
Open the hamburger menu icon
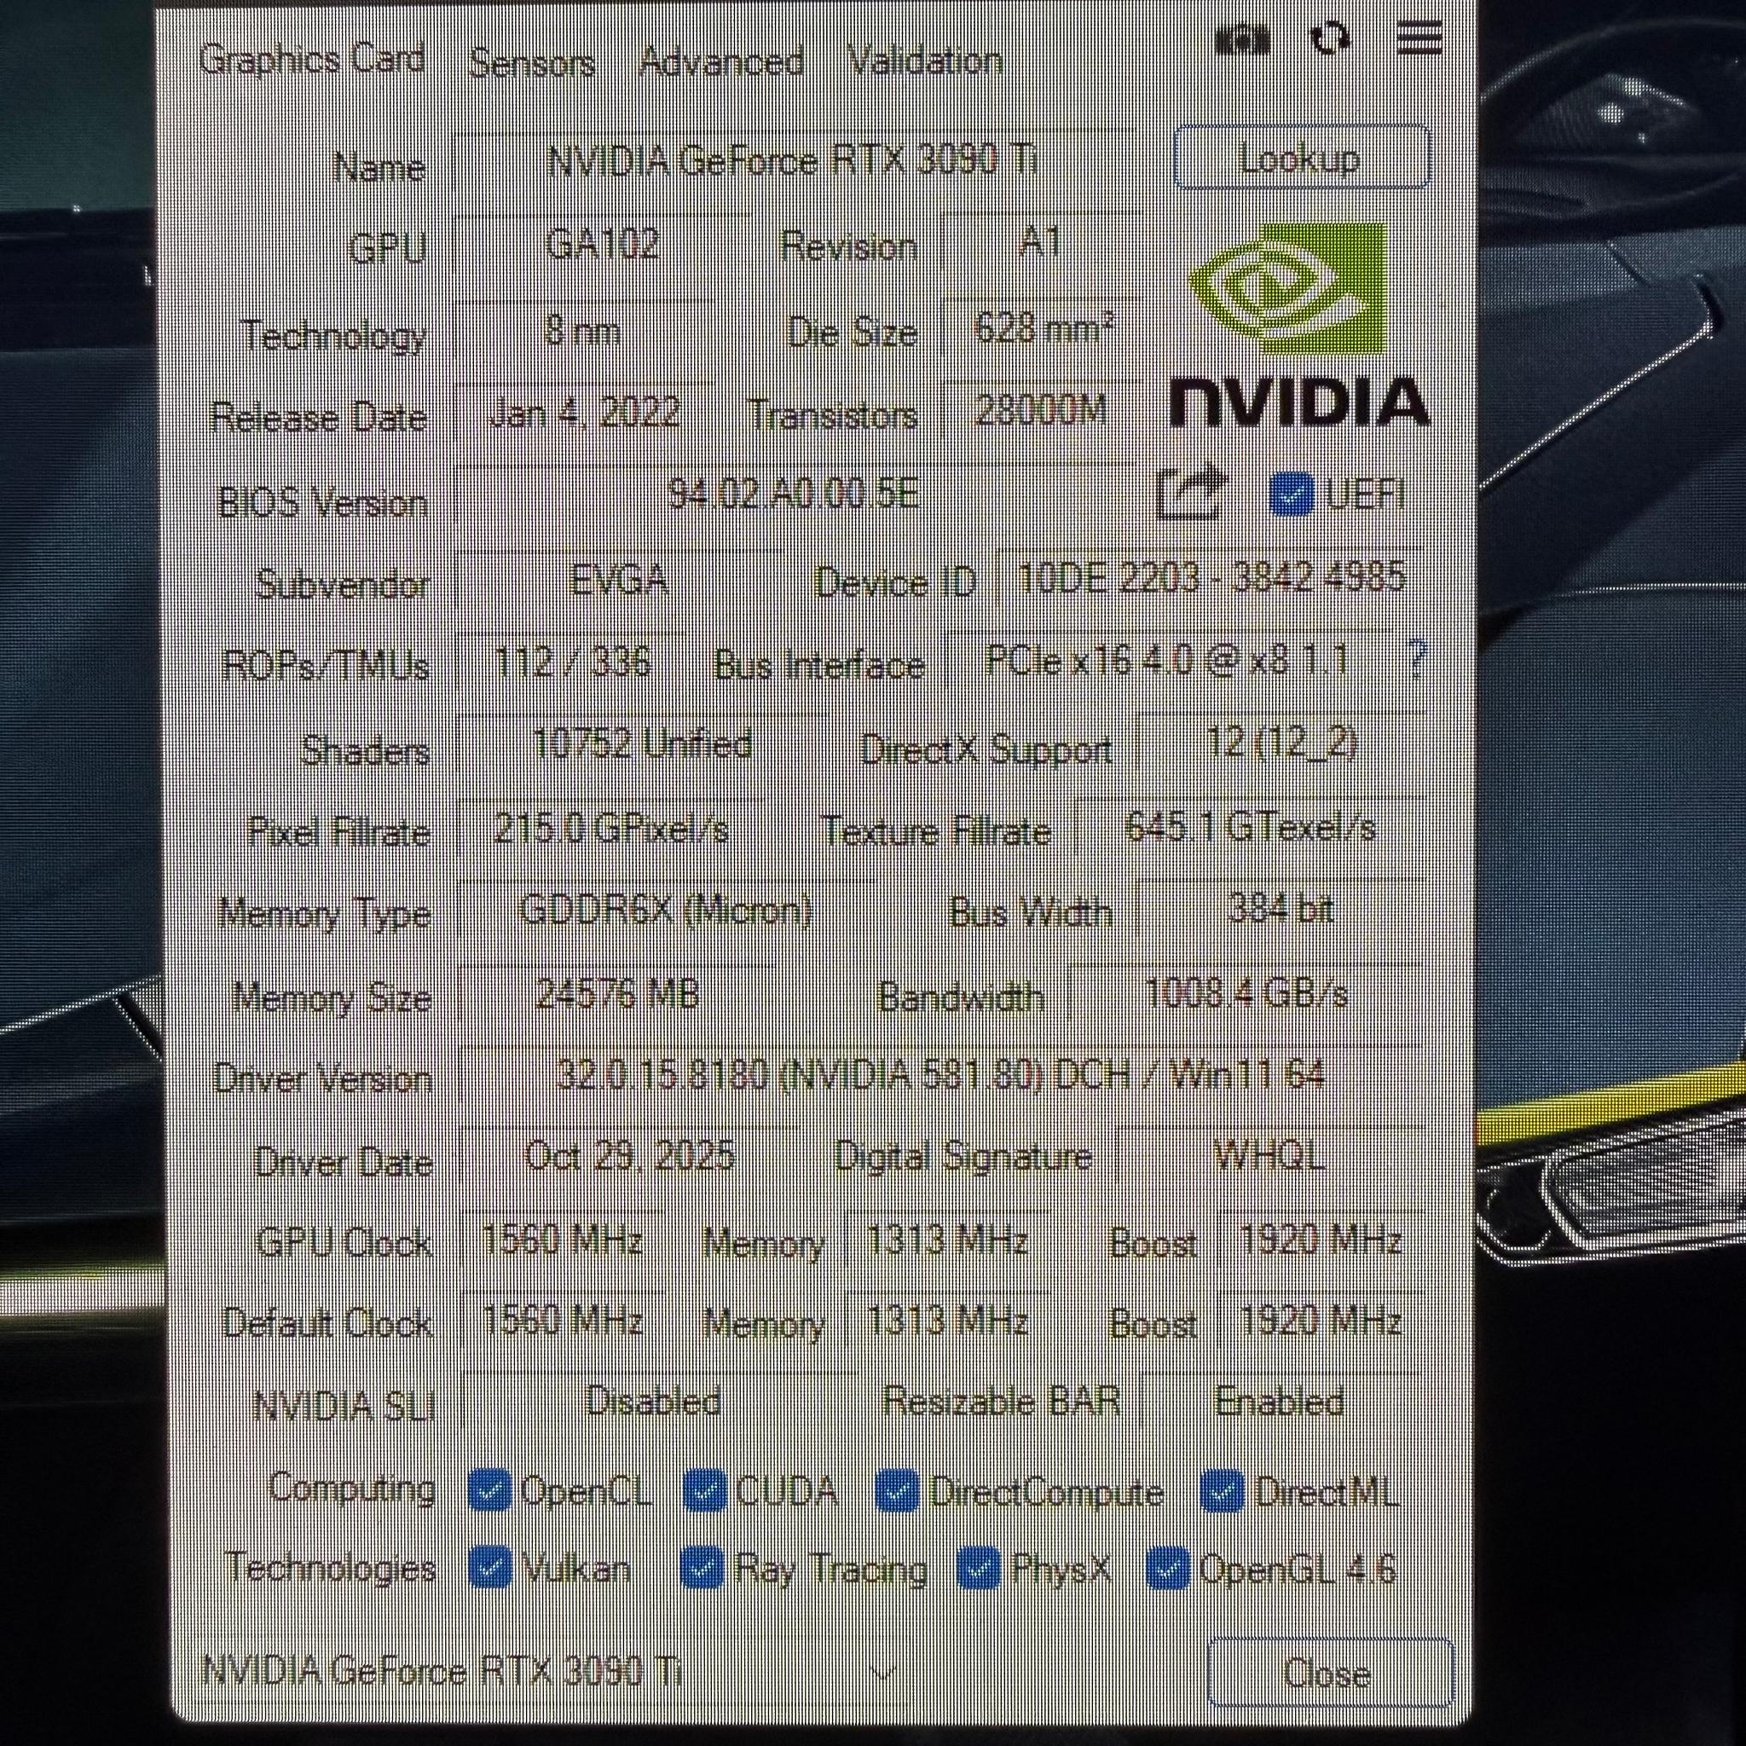pyautogui.click(x=1418, y=38)
